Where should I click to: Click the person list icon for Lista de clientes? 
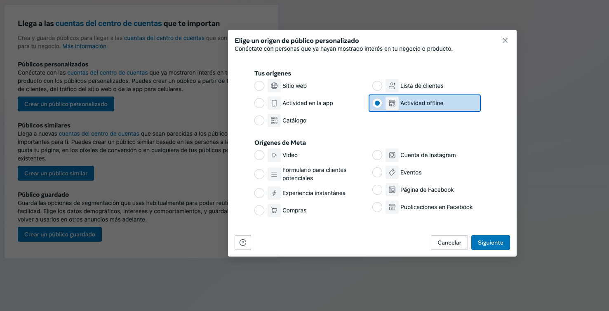[x=392, y=86]
